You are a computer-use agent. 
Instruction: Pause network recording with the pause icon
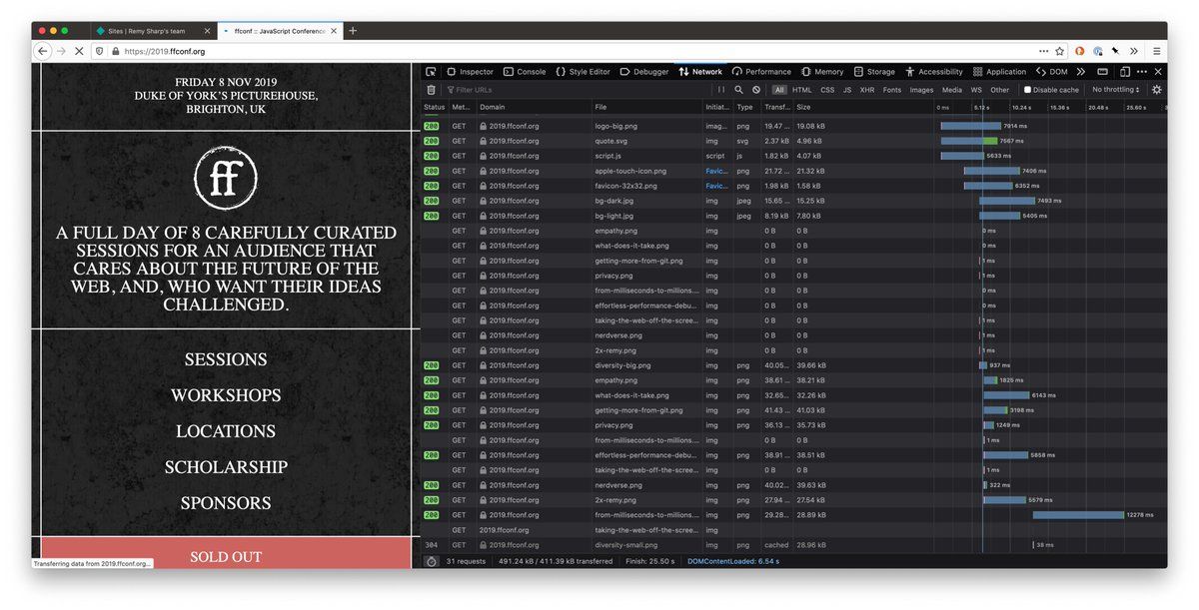[720, 90]
